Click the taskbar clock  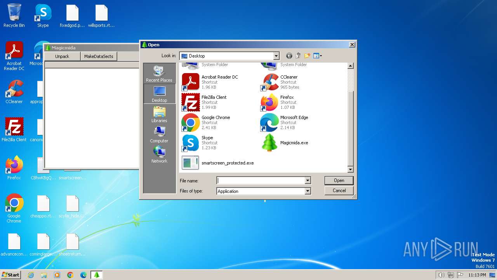click(x=477, y=275)
